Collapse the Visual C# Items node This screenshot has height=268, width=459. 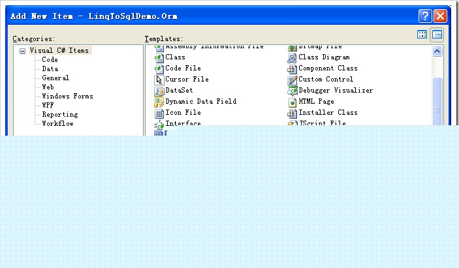click(x=22, y=51)
